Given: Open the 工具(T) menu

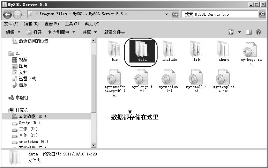Looking at the screenshot, I should pyautogui.click(x=72, y=24).
